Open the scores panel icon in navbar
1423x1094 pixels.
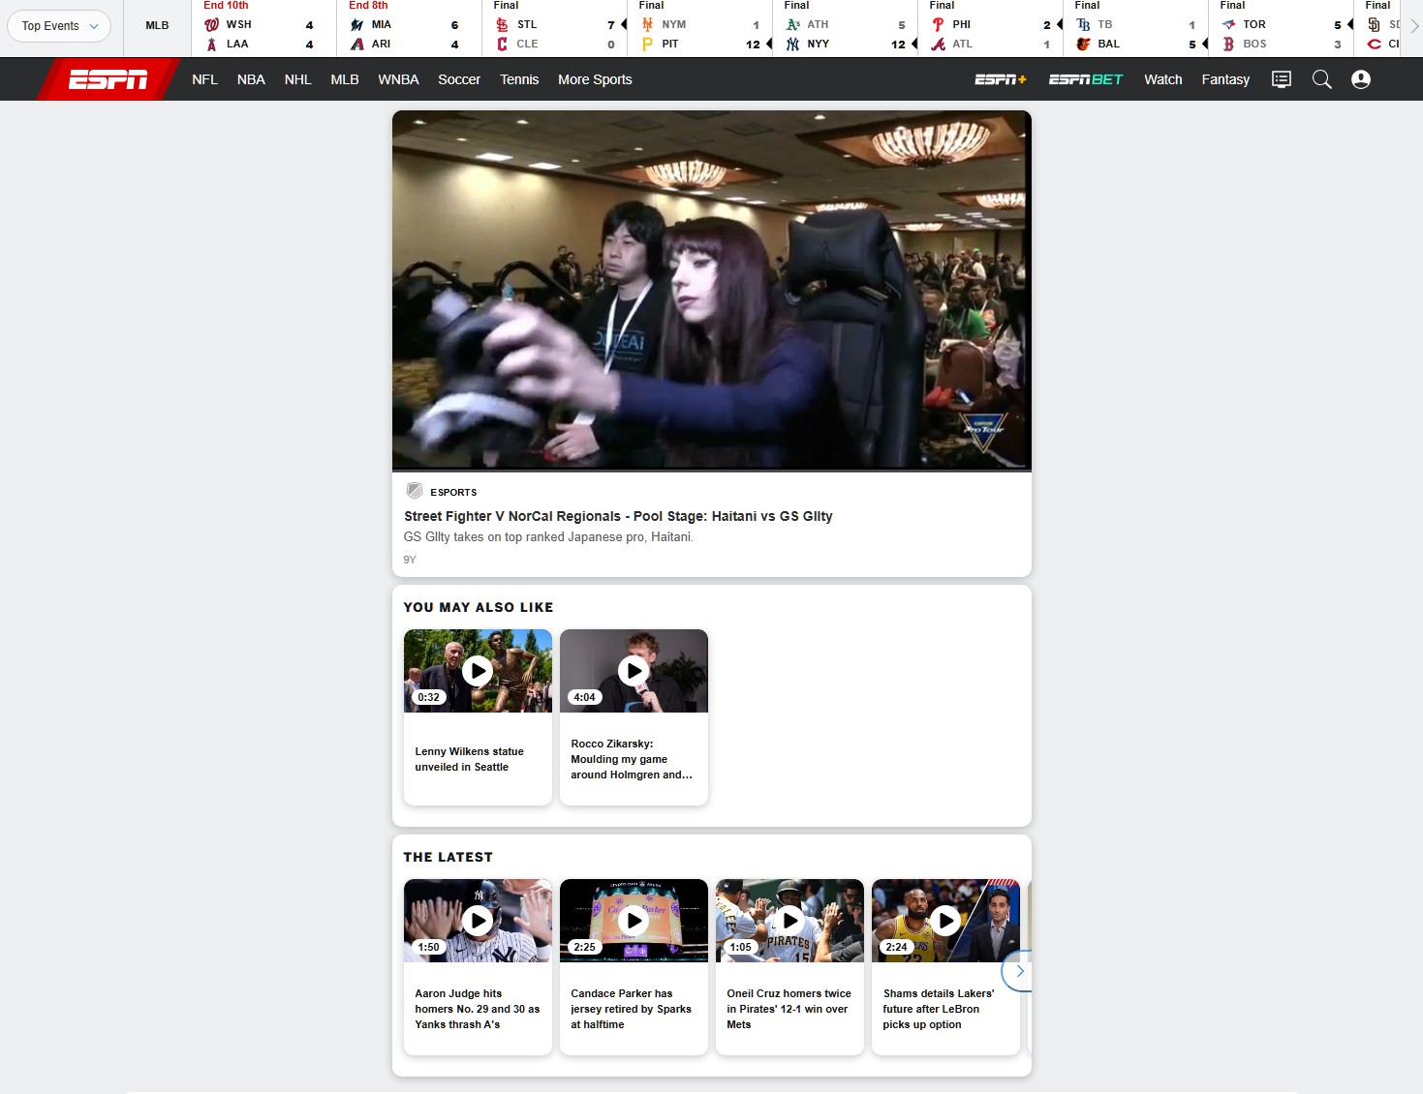[1282, 79]
